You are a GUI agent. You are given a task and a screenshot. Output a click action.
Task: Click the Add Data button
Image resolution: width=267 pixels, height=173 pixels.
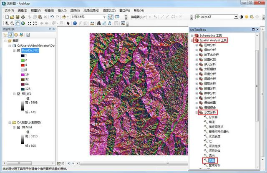click(x=64, y=17)
